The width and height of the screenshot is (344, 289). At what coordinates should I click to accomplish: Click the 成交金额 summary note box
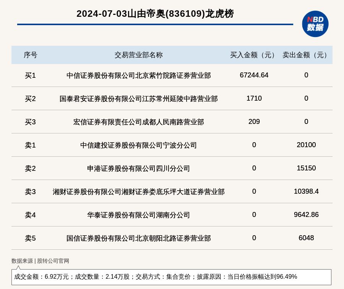[x=171, y=277]
